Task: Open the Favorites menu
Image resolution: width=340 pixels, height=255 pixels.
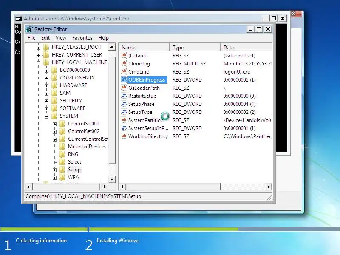Action: pos(82,38)
